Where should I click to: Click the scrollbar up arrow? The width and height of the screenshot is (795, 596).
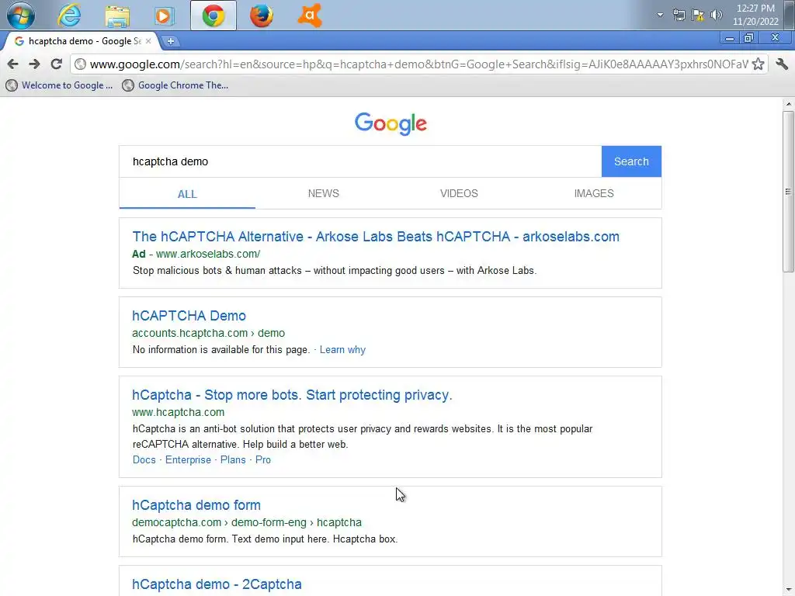(x=788, y=103)
